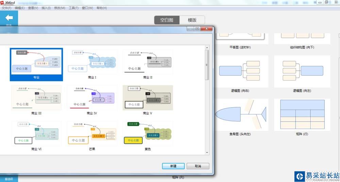Click the XMind logo icon in title bar
The height and width of the screenshot is (182, 340).
click(2, 3)
